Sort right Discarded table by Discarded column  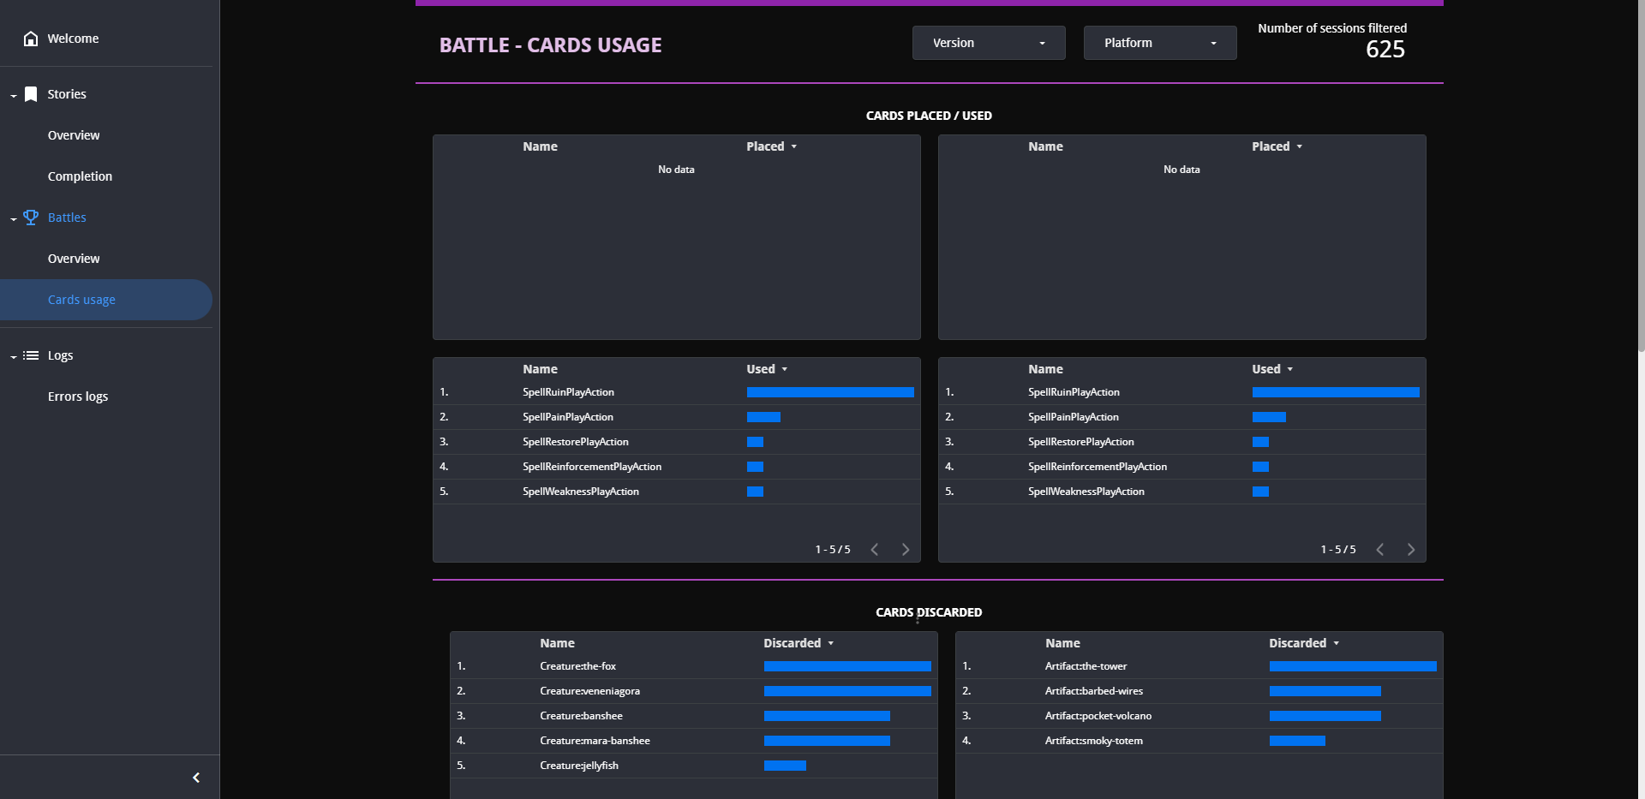click(x=1303, y=643)
